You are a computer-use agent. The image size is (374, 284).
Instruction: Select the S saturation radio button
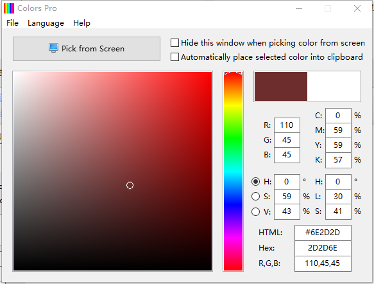coord(255,197)
